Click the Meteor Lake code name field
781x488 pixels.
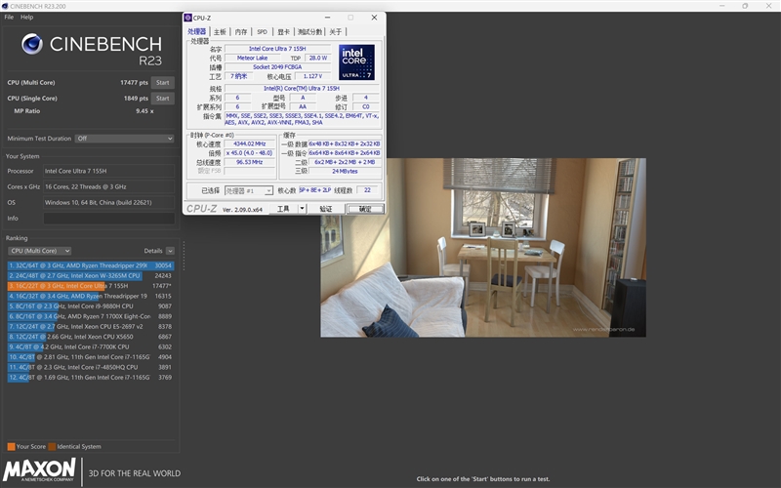(252, 58)
